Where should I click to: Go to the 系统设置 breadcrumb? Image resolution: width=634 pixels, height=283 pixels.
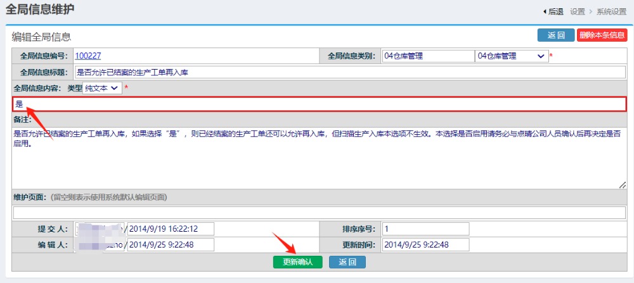click(x=611, y=11)
